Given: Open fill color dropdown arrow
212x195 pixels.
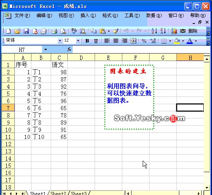Looking at the screenshot, I should click(x=183, y=41).
